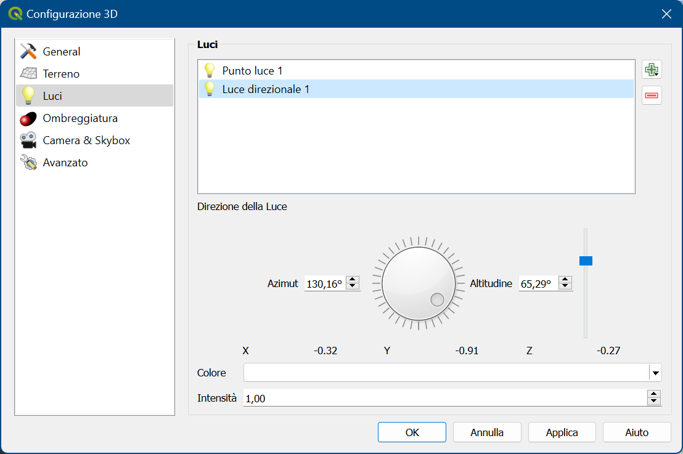Click the vertical altitude slider handle

pyautogui.click(x=586, y=261)
